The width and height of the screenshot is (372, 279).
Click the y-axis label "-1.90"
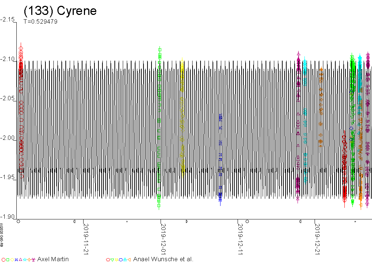click(x=7, y=217)
